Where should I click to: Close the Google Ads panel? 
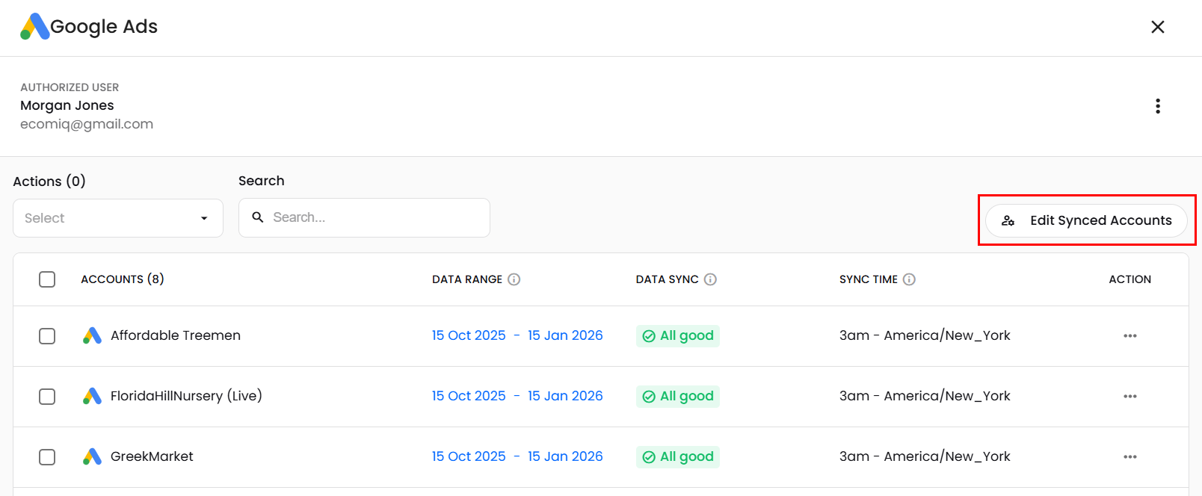(x=1157, y=27)
